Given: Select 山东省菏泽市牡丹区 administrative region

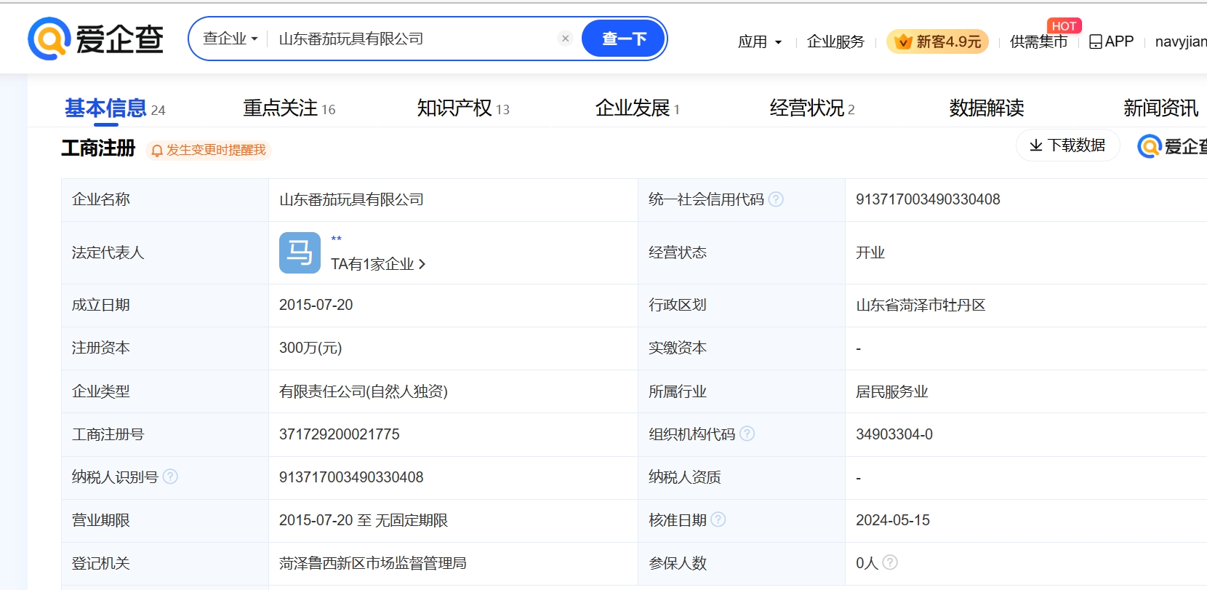Looking at the screenshot, I should point(921,305).
